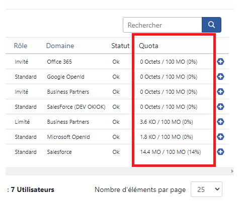
Task: Select the Office 365 domain cell
Action: click(59, 62)
